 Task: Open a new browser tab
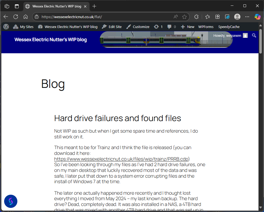pyautogui.click(x=94, y=6)
